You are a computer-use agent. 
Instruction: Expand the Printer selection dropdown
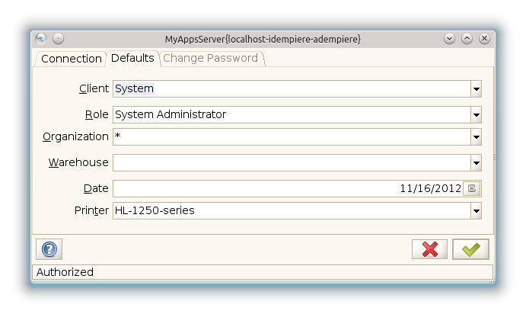click(476, 210)
